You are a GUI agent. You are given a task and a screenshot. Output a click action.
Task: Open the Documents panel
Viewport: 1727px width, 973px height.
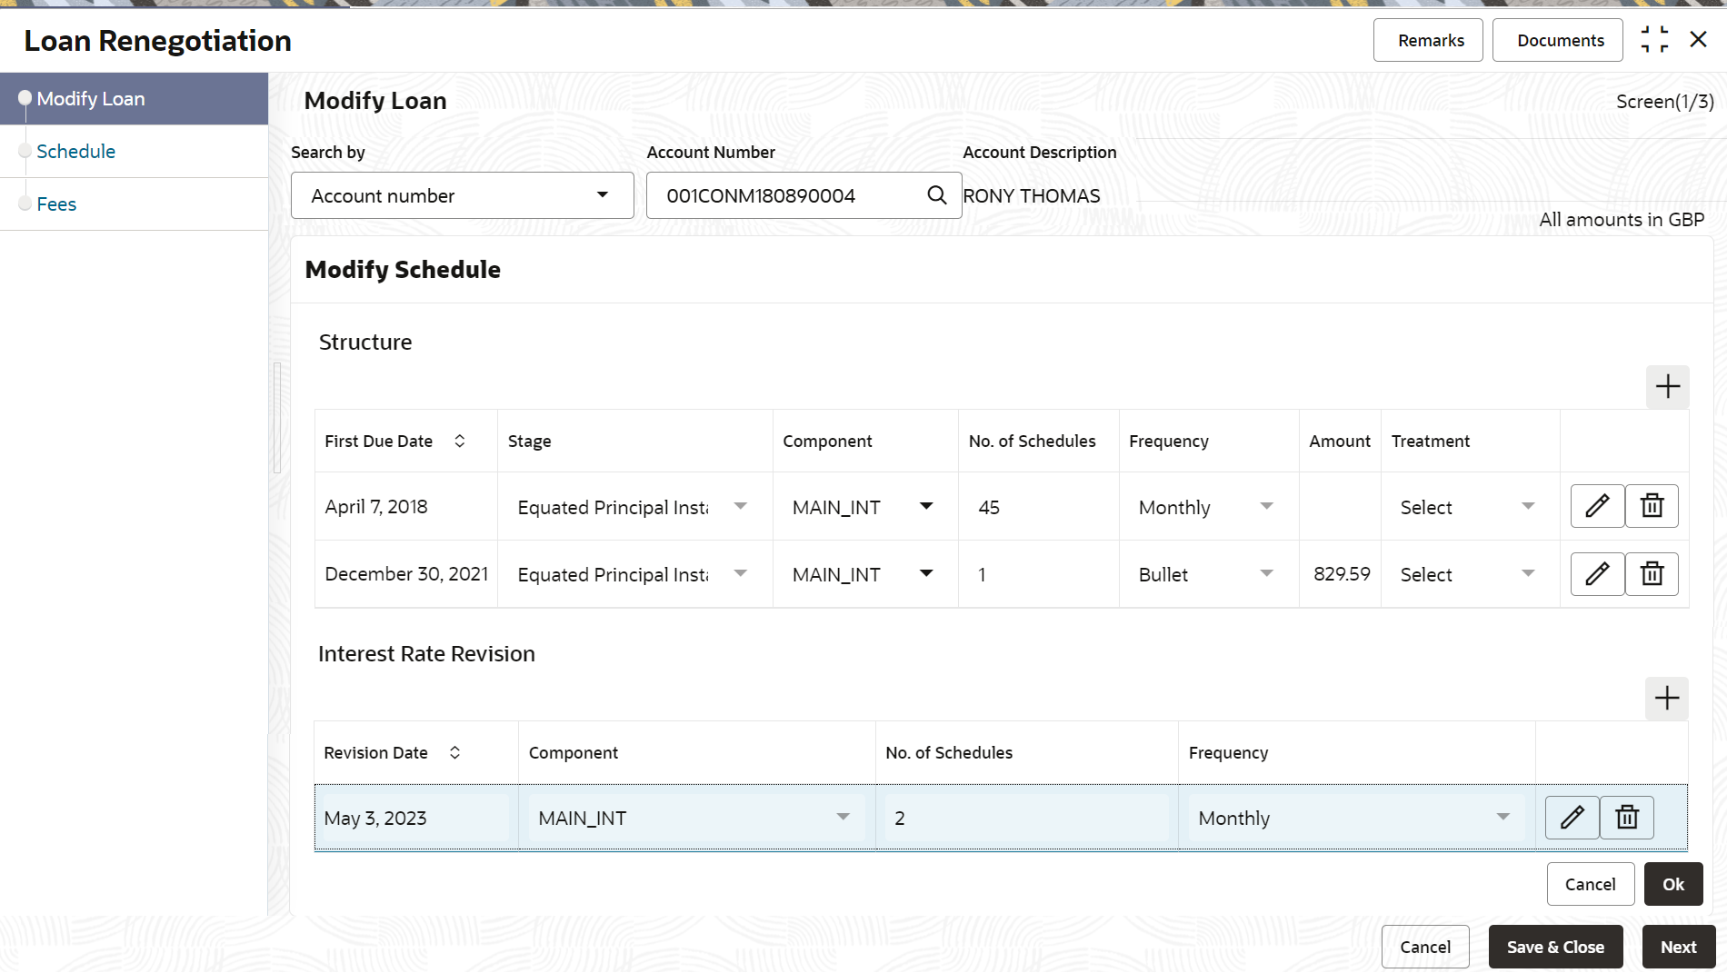[1560, 41]
